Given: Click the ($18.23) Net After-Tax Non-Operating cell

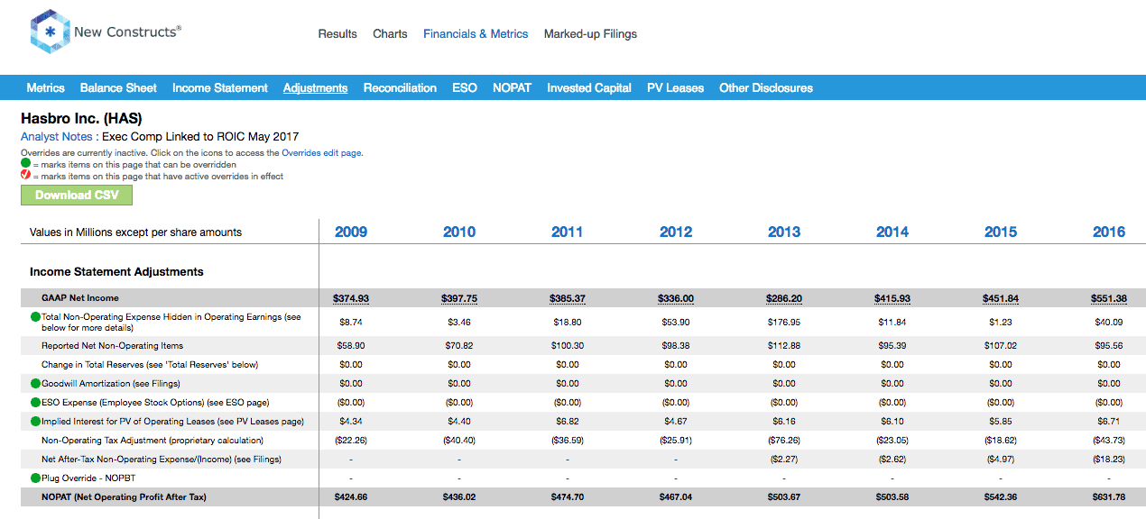Looking at the screenshot, I should point(1109,460).
